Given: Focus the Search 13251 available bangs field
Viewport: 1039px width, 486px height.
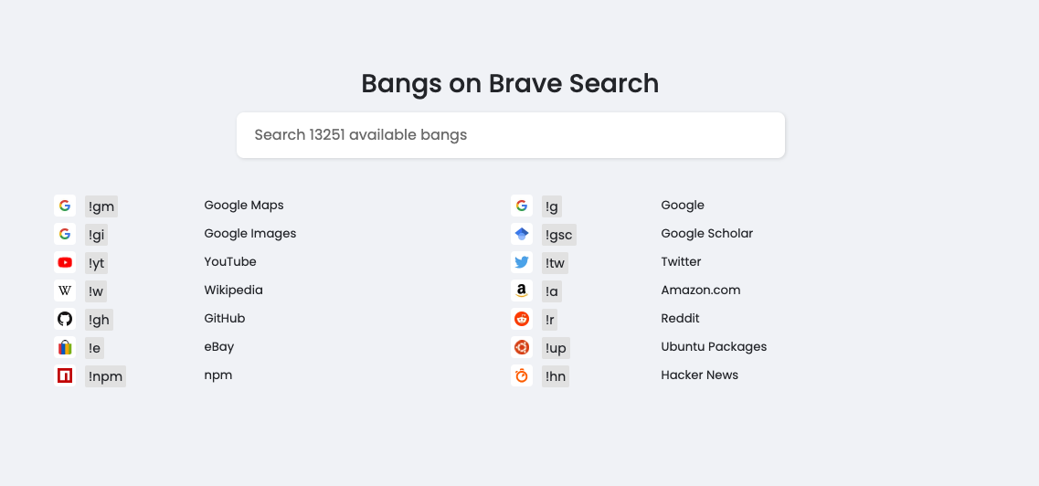Looking at the screenshot, I should tap(510, 135).
